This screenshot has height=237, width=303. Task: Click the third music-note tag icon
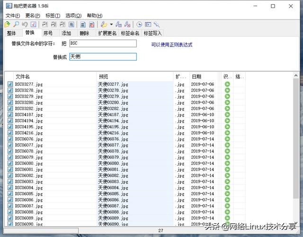click(62, 24)
